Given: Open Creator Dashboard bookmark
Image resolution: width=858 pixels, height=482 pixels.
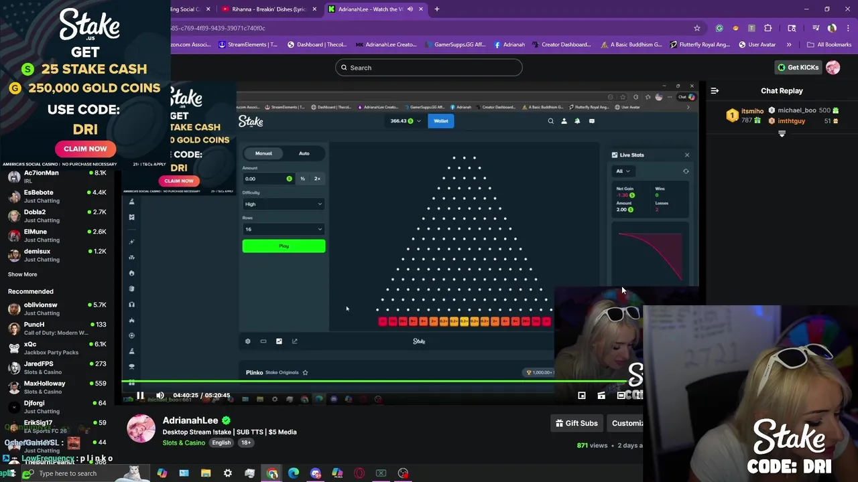Looking at the screenshot, I should 562,45.
